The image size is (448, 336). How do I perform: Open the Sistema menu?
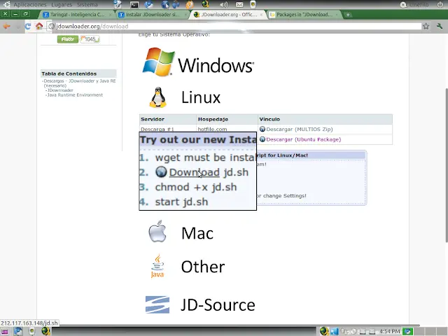(87, 5)
